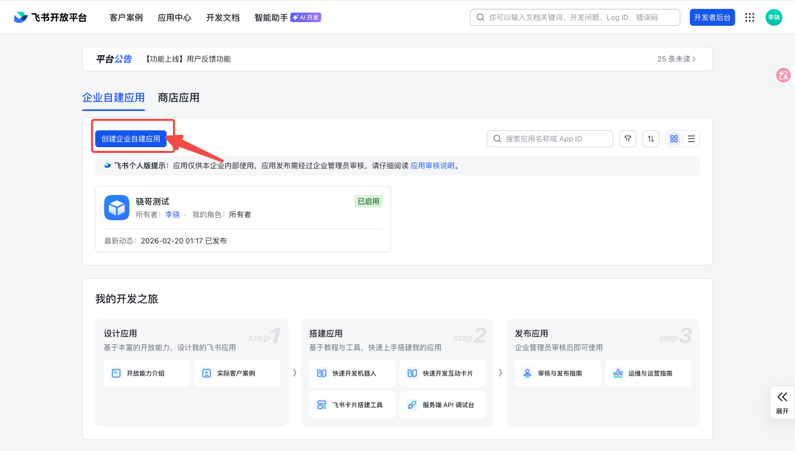Open the 开发文档 menu item
Image resolution: width=795 pixels, height=451 pixels.
223,17
